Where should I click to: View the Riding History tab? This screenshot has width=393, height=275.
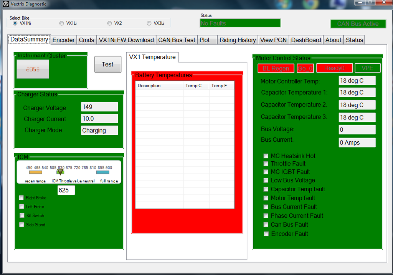pyautogui.click(x=238, y=40)
